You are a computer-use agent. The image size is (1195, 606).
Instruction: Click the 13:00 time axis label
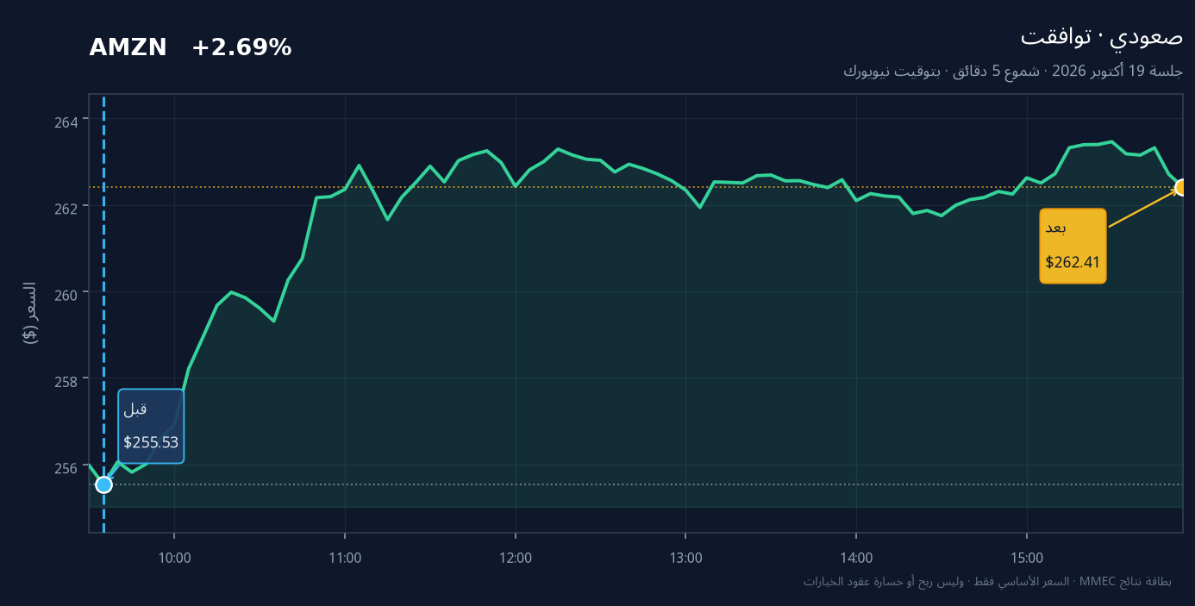[x=685, y=558]
